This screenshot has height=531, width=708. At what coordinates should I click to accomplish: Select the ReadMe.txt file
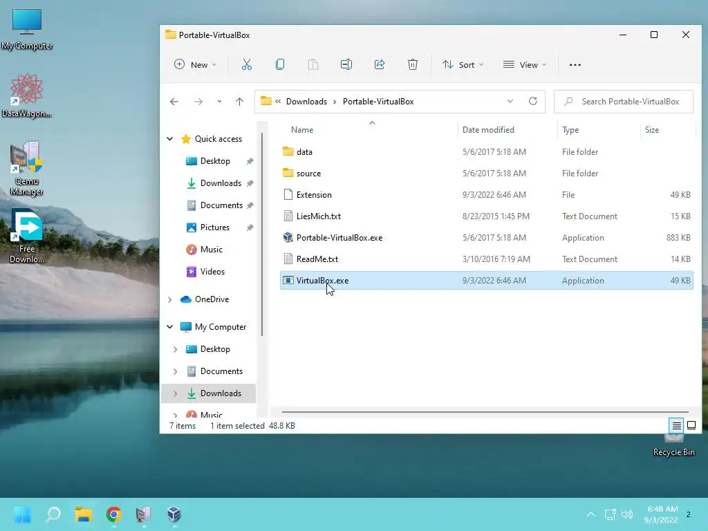pyautogui.click(x=486, y=259)
